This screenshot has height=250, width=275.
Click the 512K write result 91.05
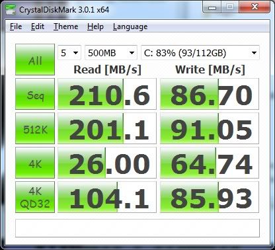210,128
